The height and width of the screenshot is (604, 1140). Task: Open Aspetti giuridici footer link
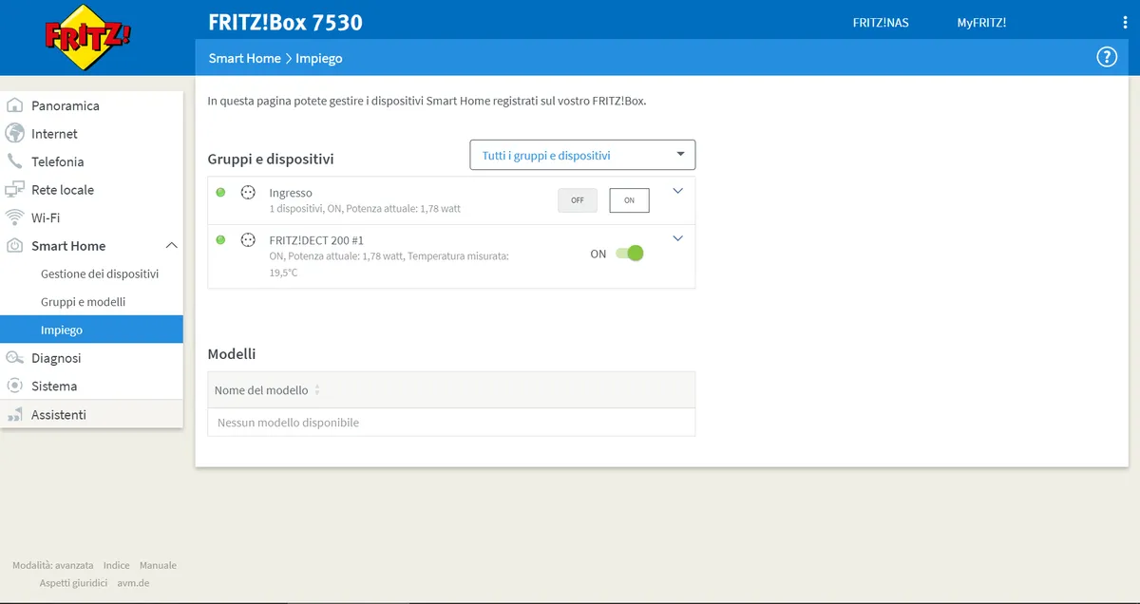pos(73,583)
